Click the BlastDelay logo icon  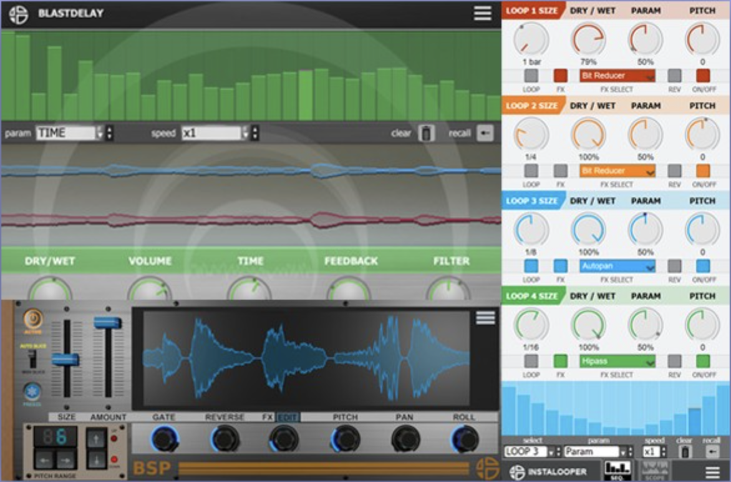coord(19,14)
